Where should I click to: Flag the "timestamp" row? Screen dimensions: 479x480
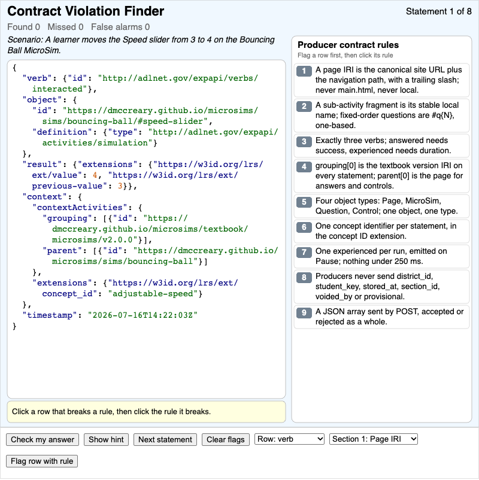[110, 315]
